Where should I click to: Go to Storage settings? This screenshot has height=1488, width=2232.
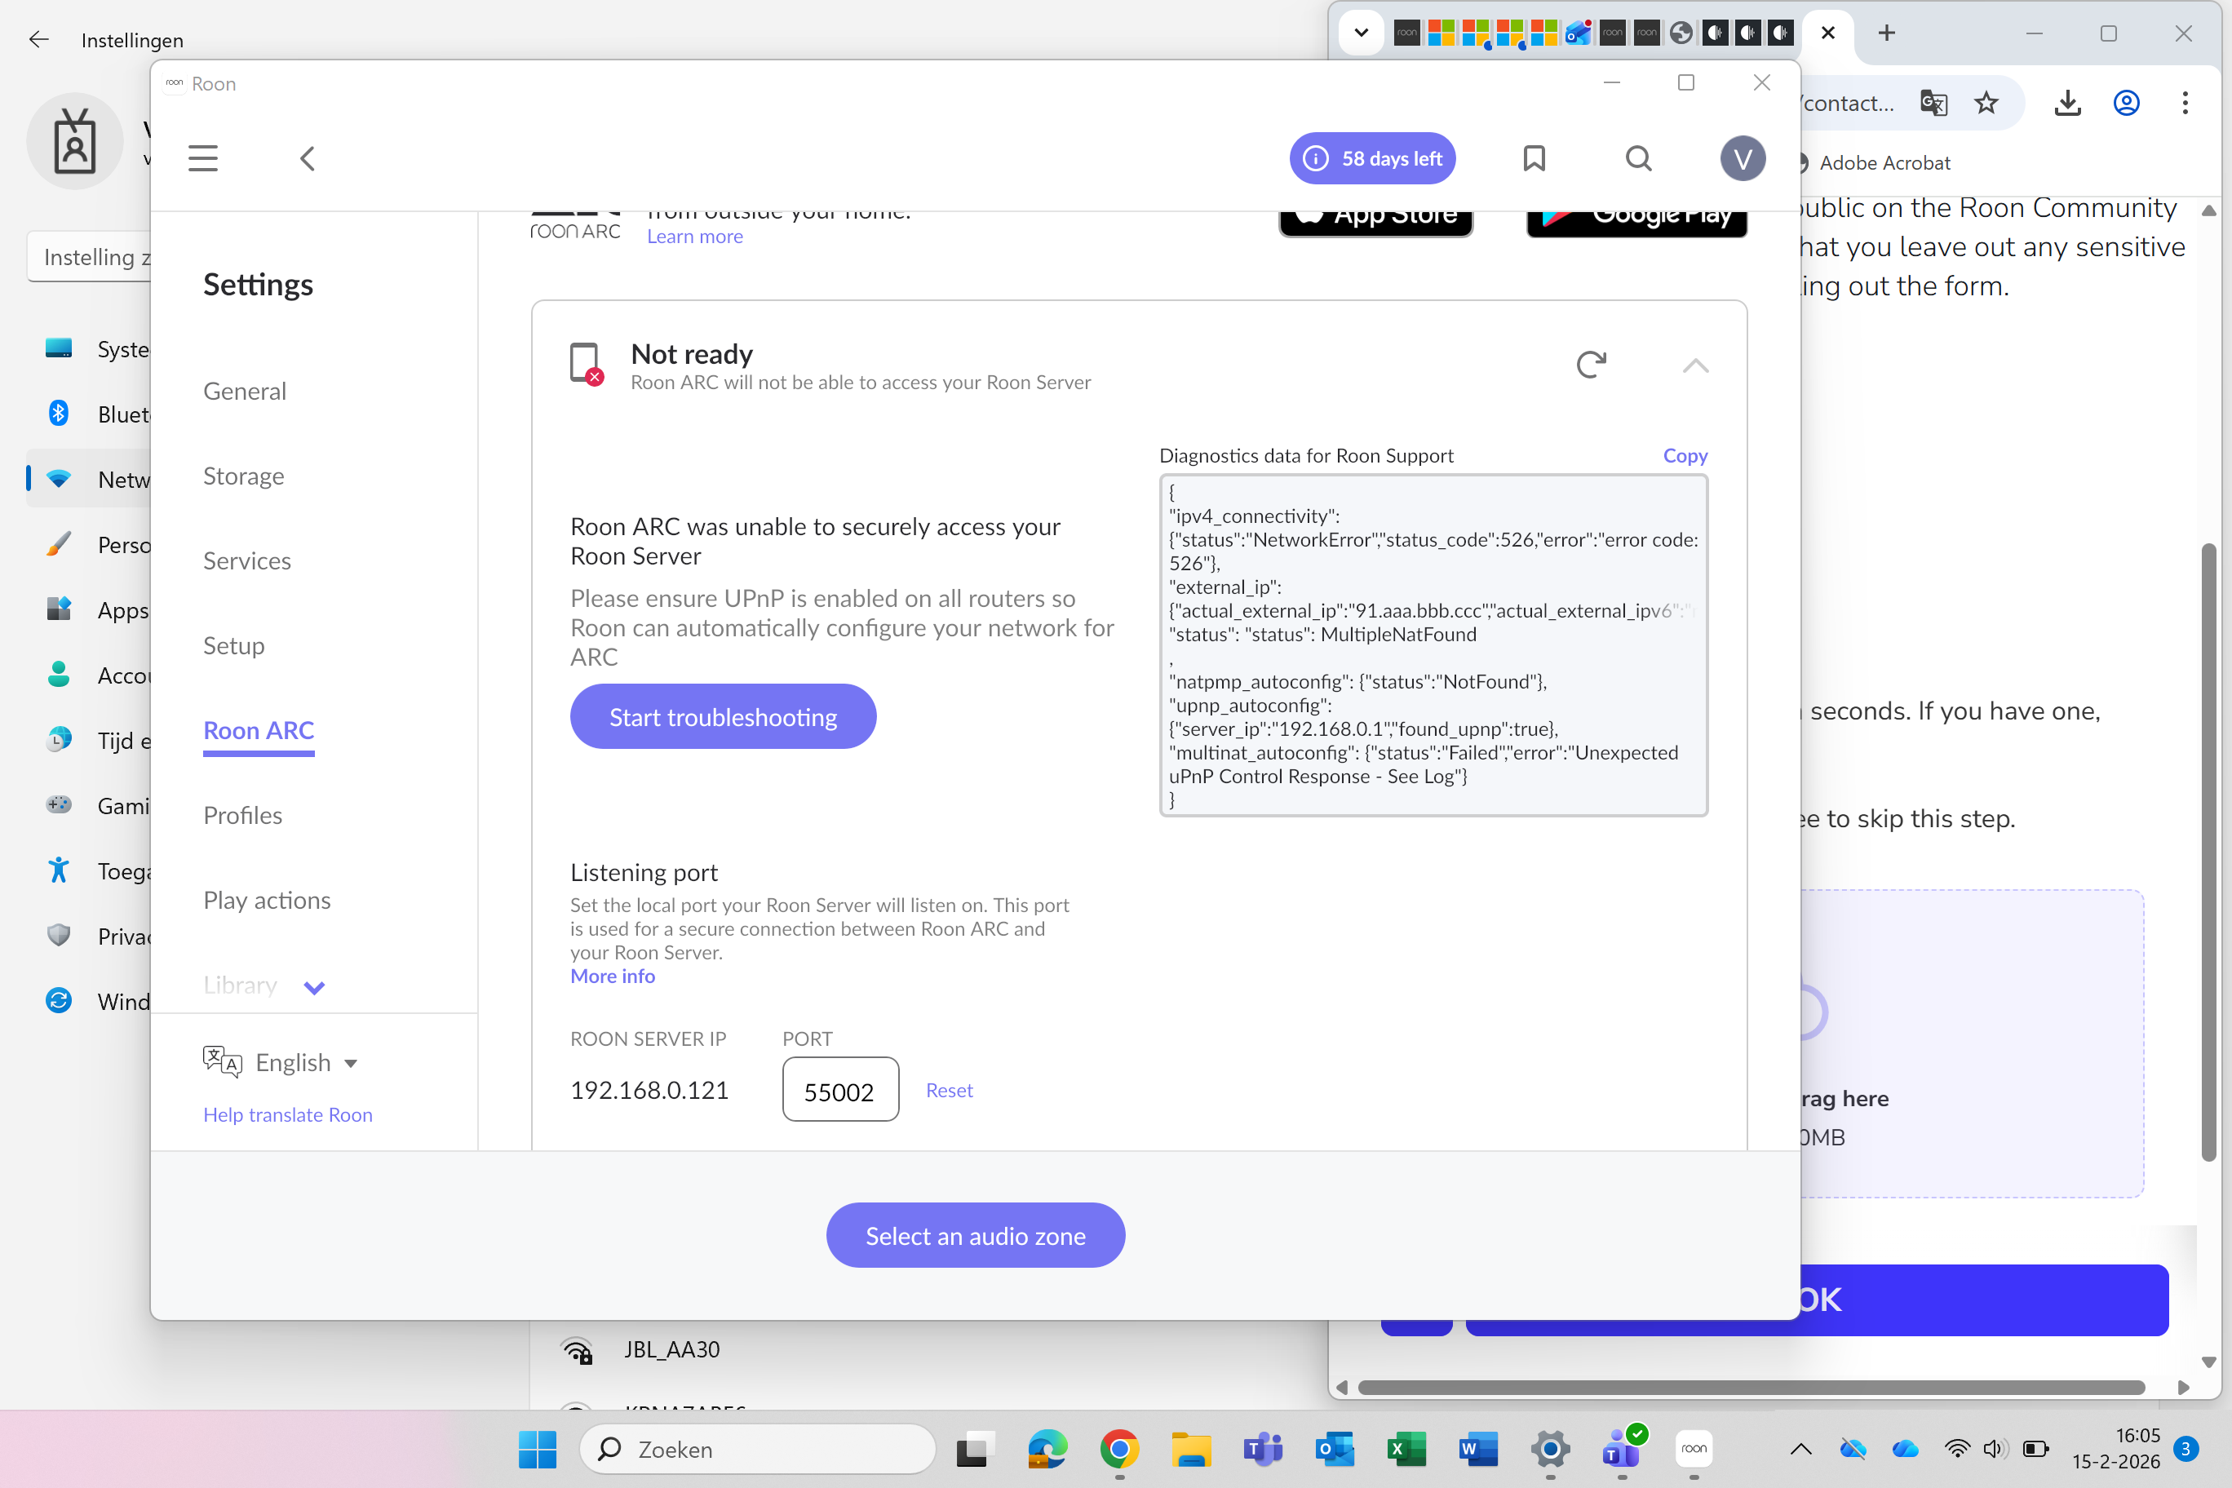point(244,476)
